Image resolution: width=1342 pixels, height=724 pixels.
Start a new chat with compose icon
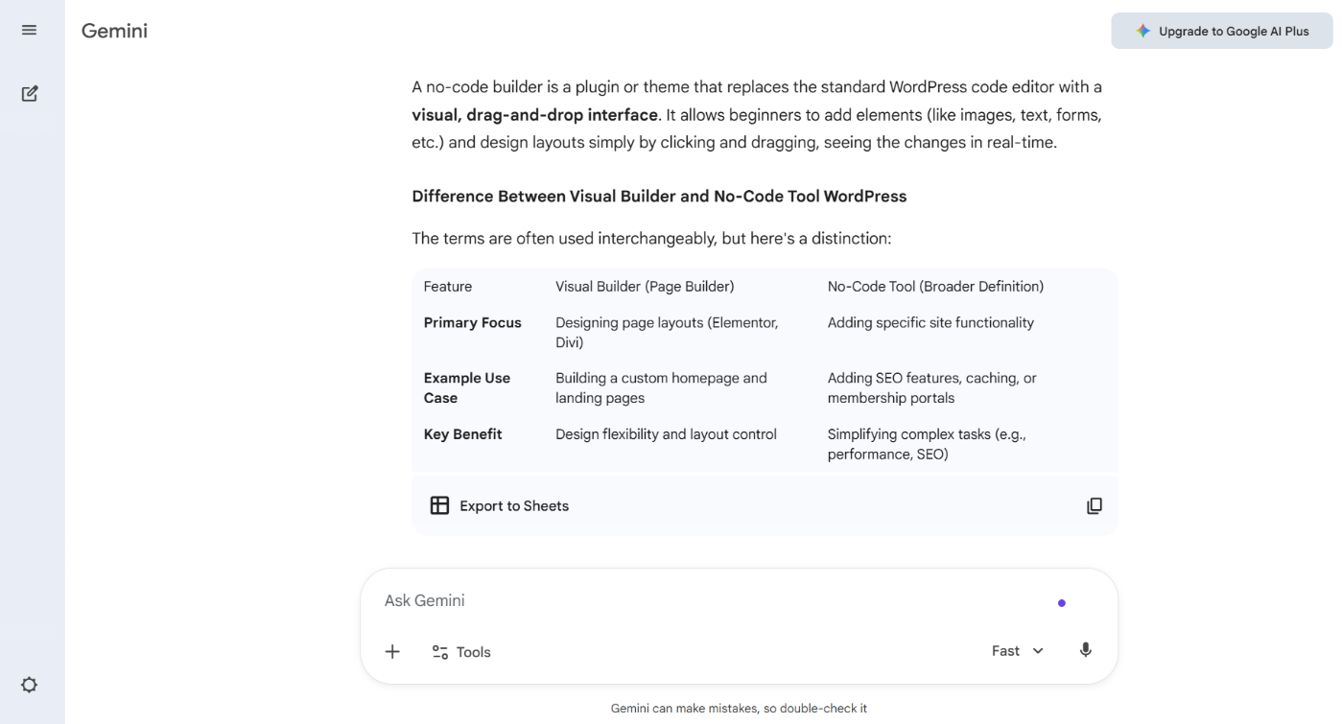[x=30, y=94]
